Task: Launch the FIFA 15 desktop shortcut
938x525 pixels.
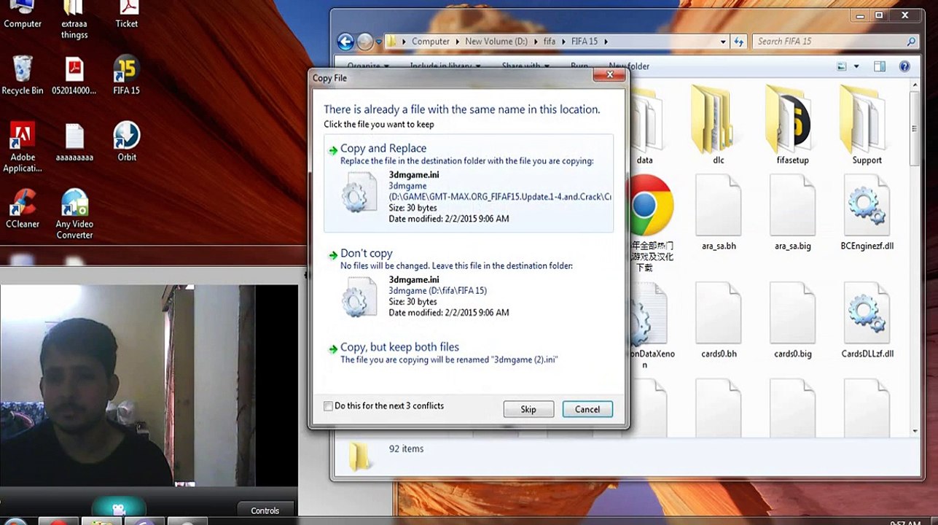Action: coord(127,75)
